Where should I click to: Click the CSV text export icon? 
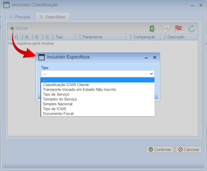point(166,29)
